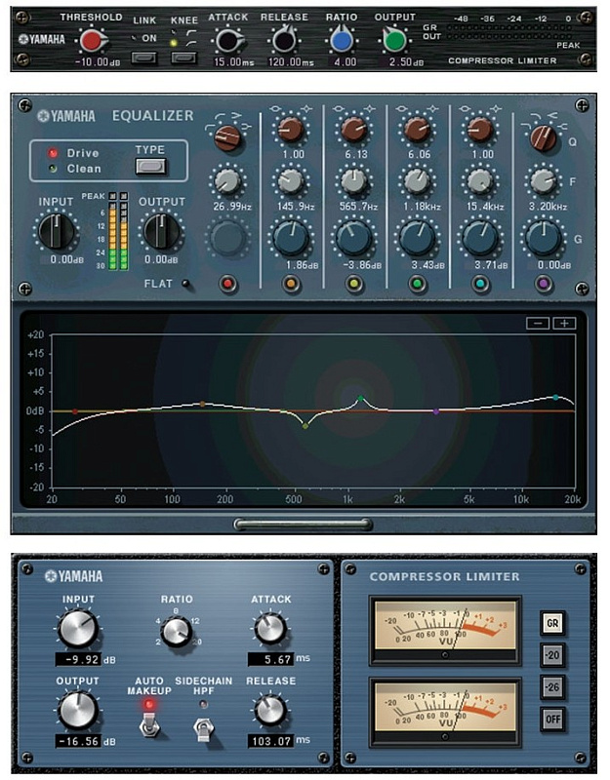
Task: Click the input value field -9.92 dB
Action: coord(79,660)
